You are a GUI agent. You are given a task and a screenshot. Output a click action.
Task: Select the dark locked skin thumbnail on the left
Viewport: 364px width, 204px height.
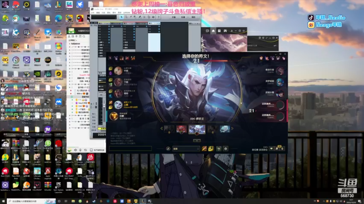pos(169,129)
